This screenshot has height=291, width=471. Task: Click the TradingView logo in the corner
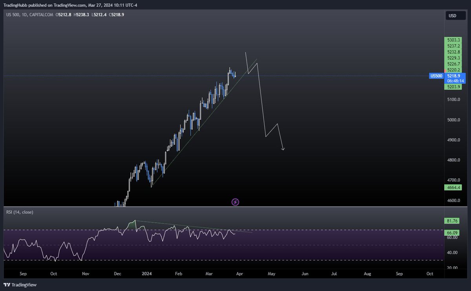(19, 285)
